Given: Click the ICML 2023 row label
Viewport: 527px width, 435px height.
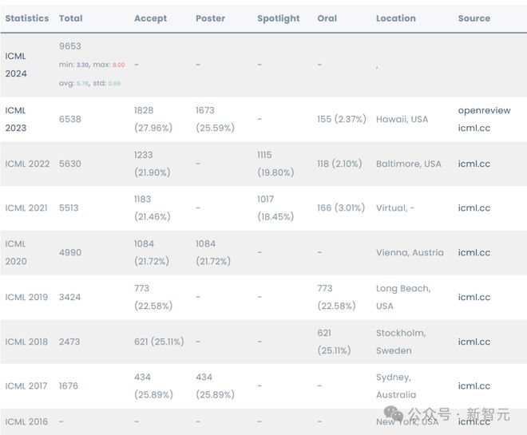Looking at the screenshot, I should click(16, 119).
